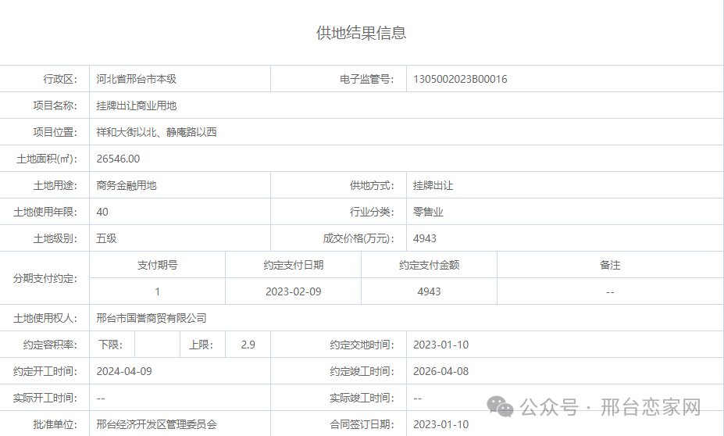This screenshot has height=436, width=724.
Task: Select the payment date 2023-02-09
Action: 293,292
